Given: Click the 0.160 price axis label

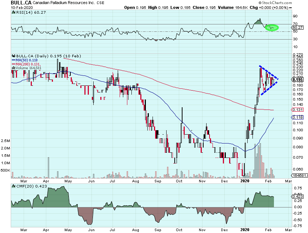Looking at the screenshot, I should (298, 94).
